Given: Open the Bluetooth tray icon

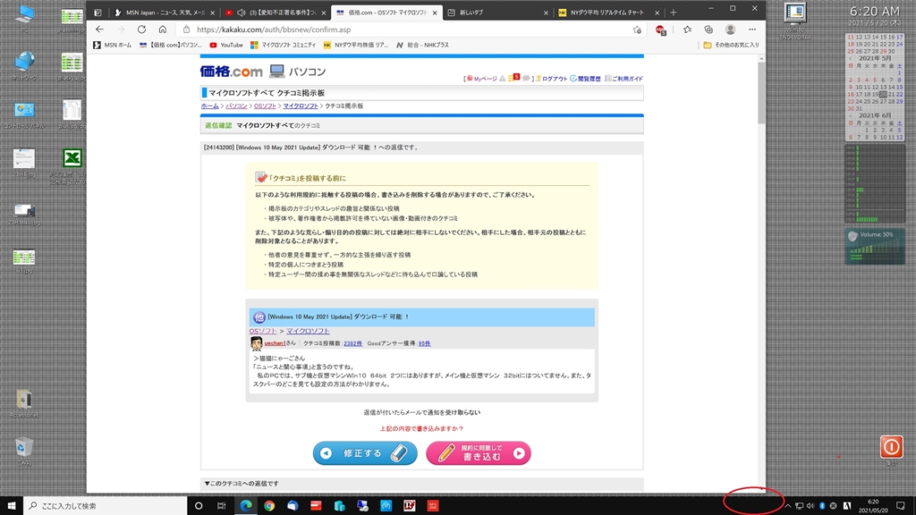Looking at the screenshot, I should pos(822,506).
